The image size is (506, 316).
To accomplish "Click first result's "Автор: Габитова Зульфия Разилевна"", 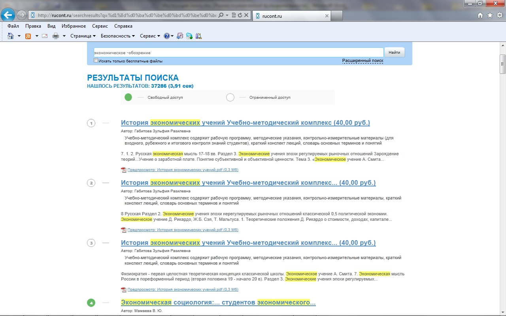I will (156, 131).
